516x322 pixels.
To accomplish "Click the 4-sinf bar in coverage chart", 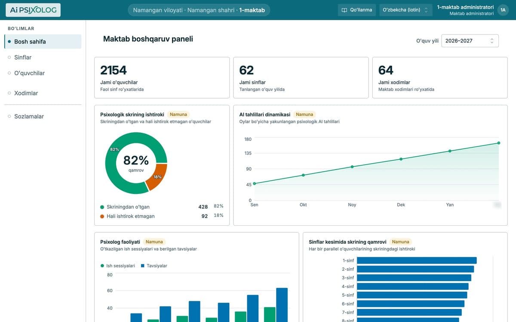I will 413,286.
